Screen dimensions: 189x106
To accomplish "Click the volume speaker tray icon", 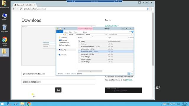I will [x=168, y=104].
